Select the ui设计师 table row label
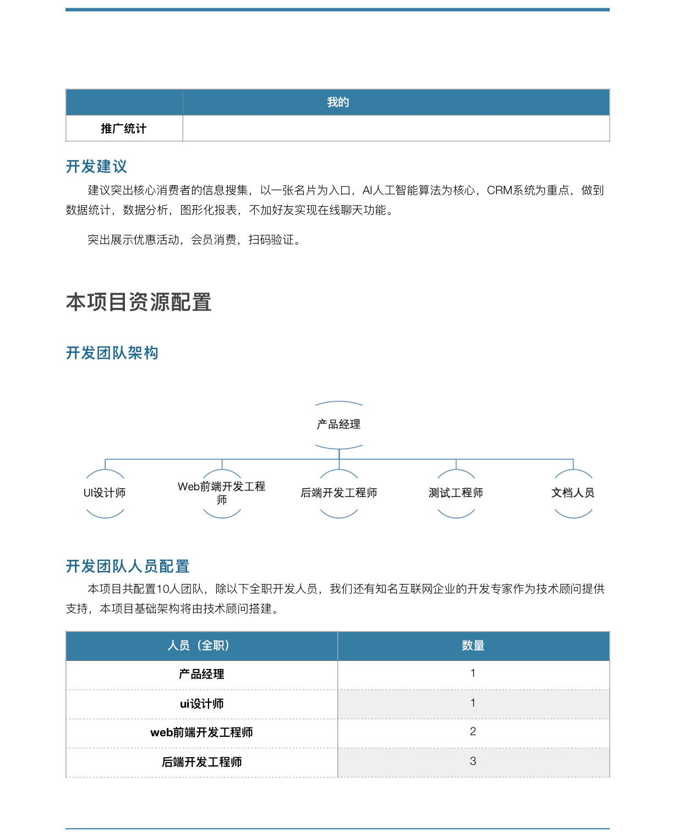 201,704
